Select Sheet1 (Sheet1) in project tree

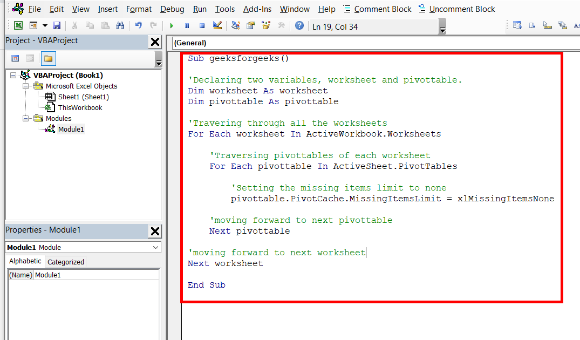(83, 97)
